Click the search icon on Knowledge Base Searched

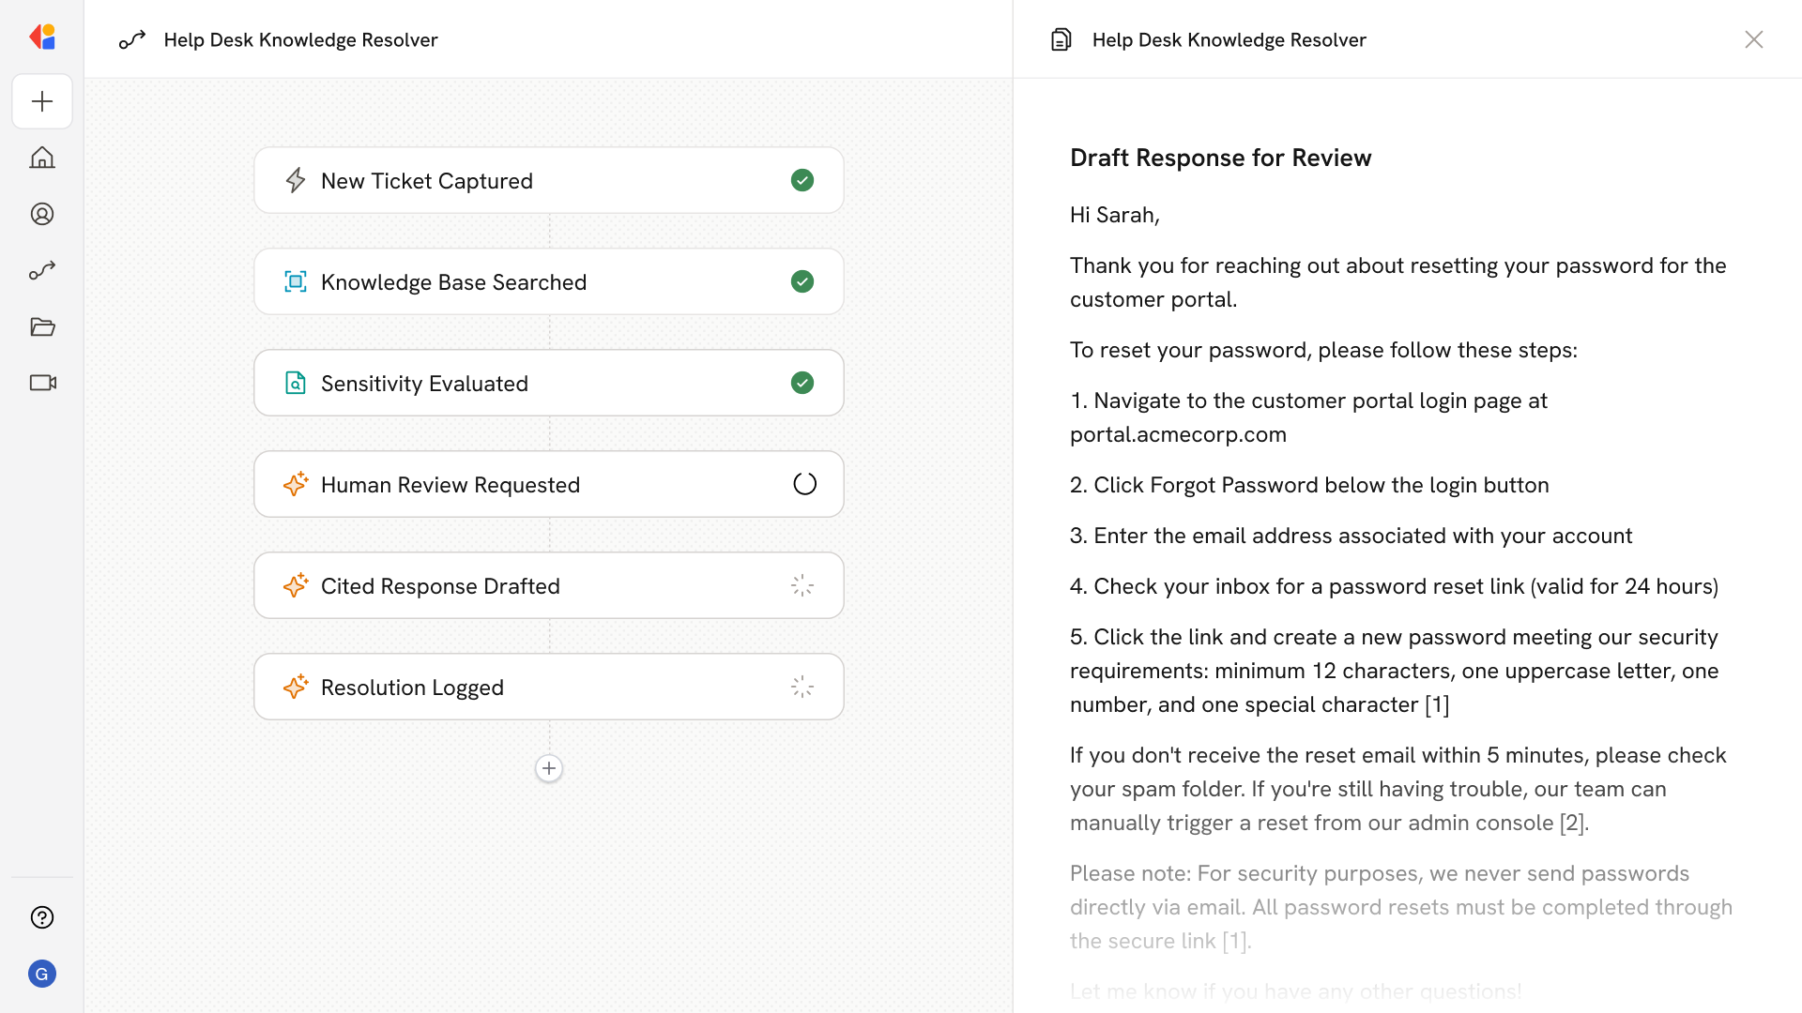point(296,281)
